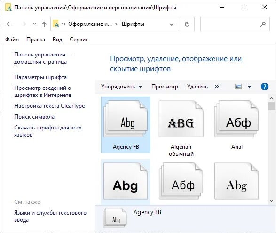
Task: Select the second-row Абф font family thumbnail
Action: click(x=181, y=181)
